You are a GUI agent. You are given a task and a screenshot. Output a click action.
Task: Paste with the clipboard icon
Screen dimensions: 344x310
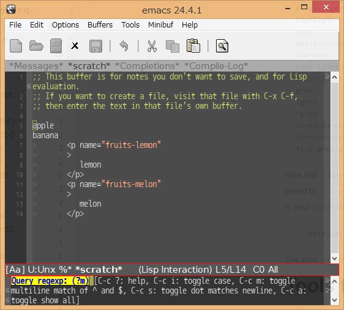[x=193, y=46]
